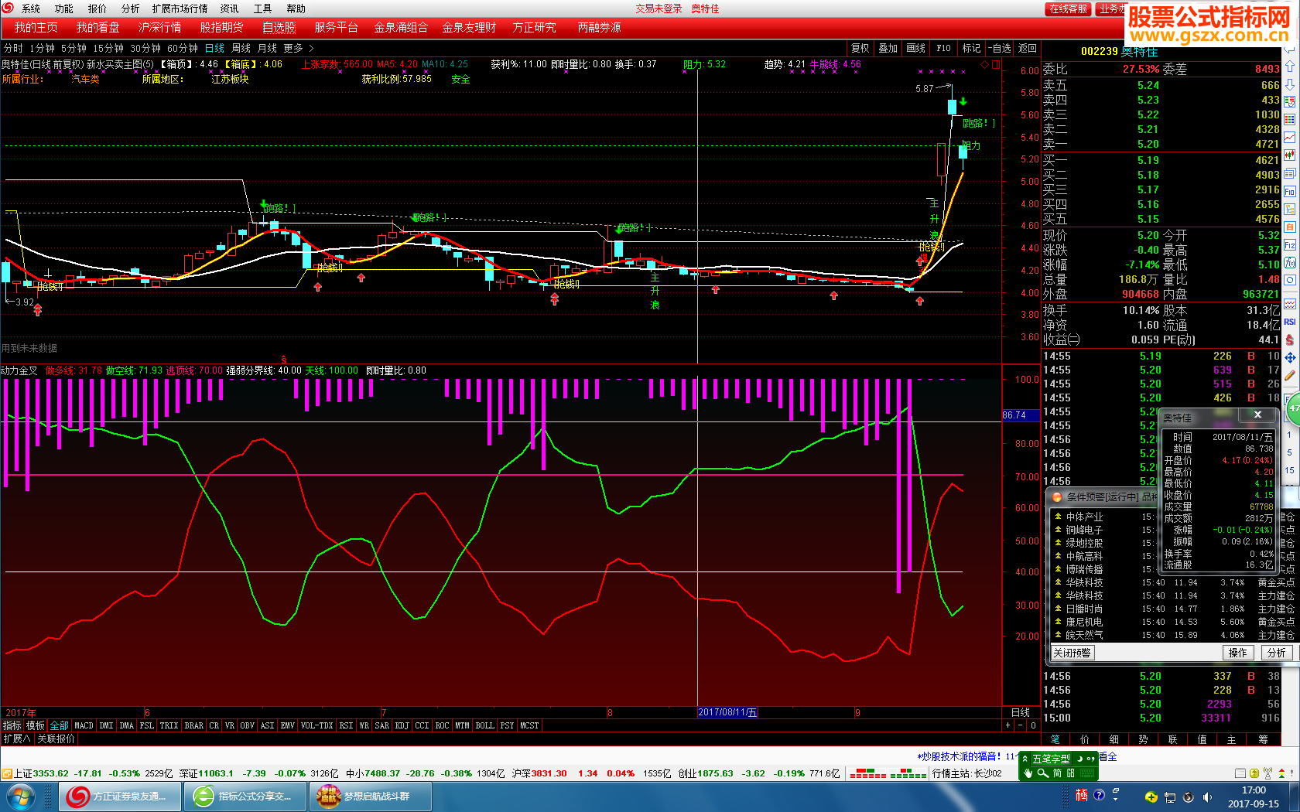Screen dimensions: 1300x812
Task: Toggle 标记 mark option
Action: pos(971,48)
